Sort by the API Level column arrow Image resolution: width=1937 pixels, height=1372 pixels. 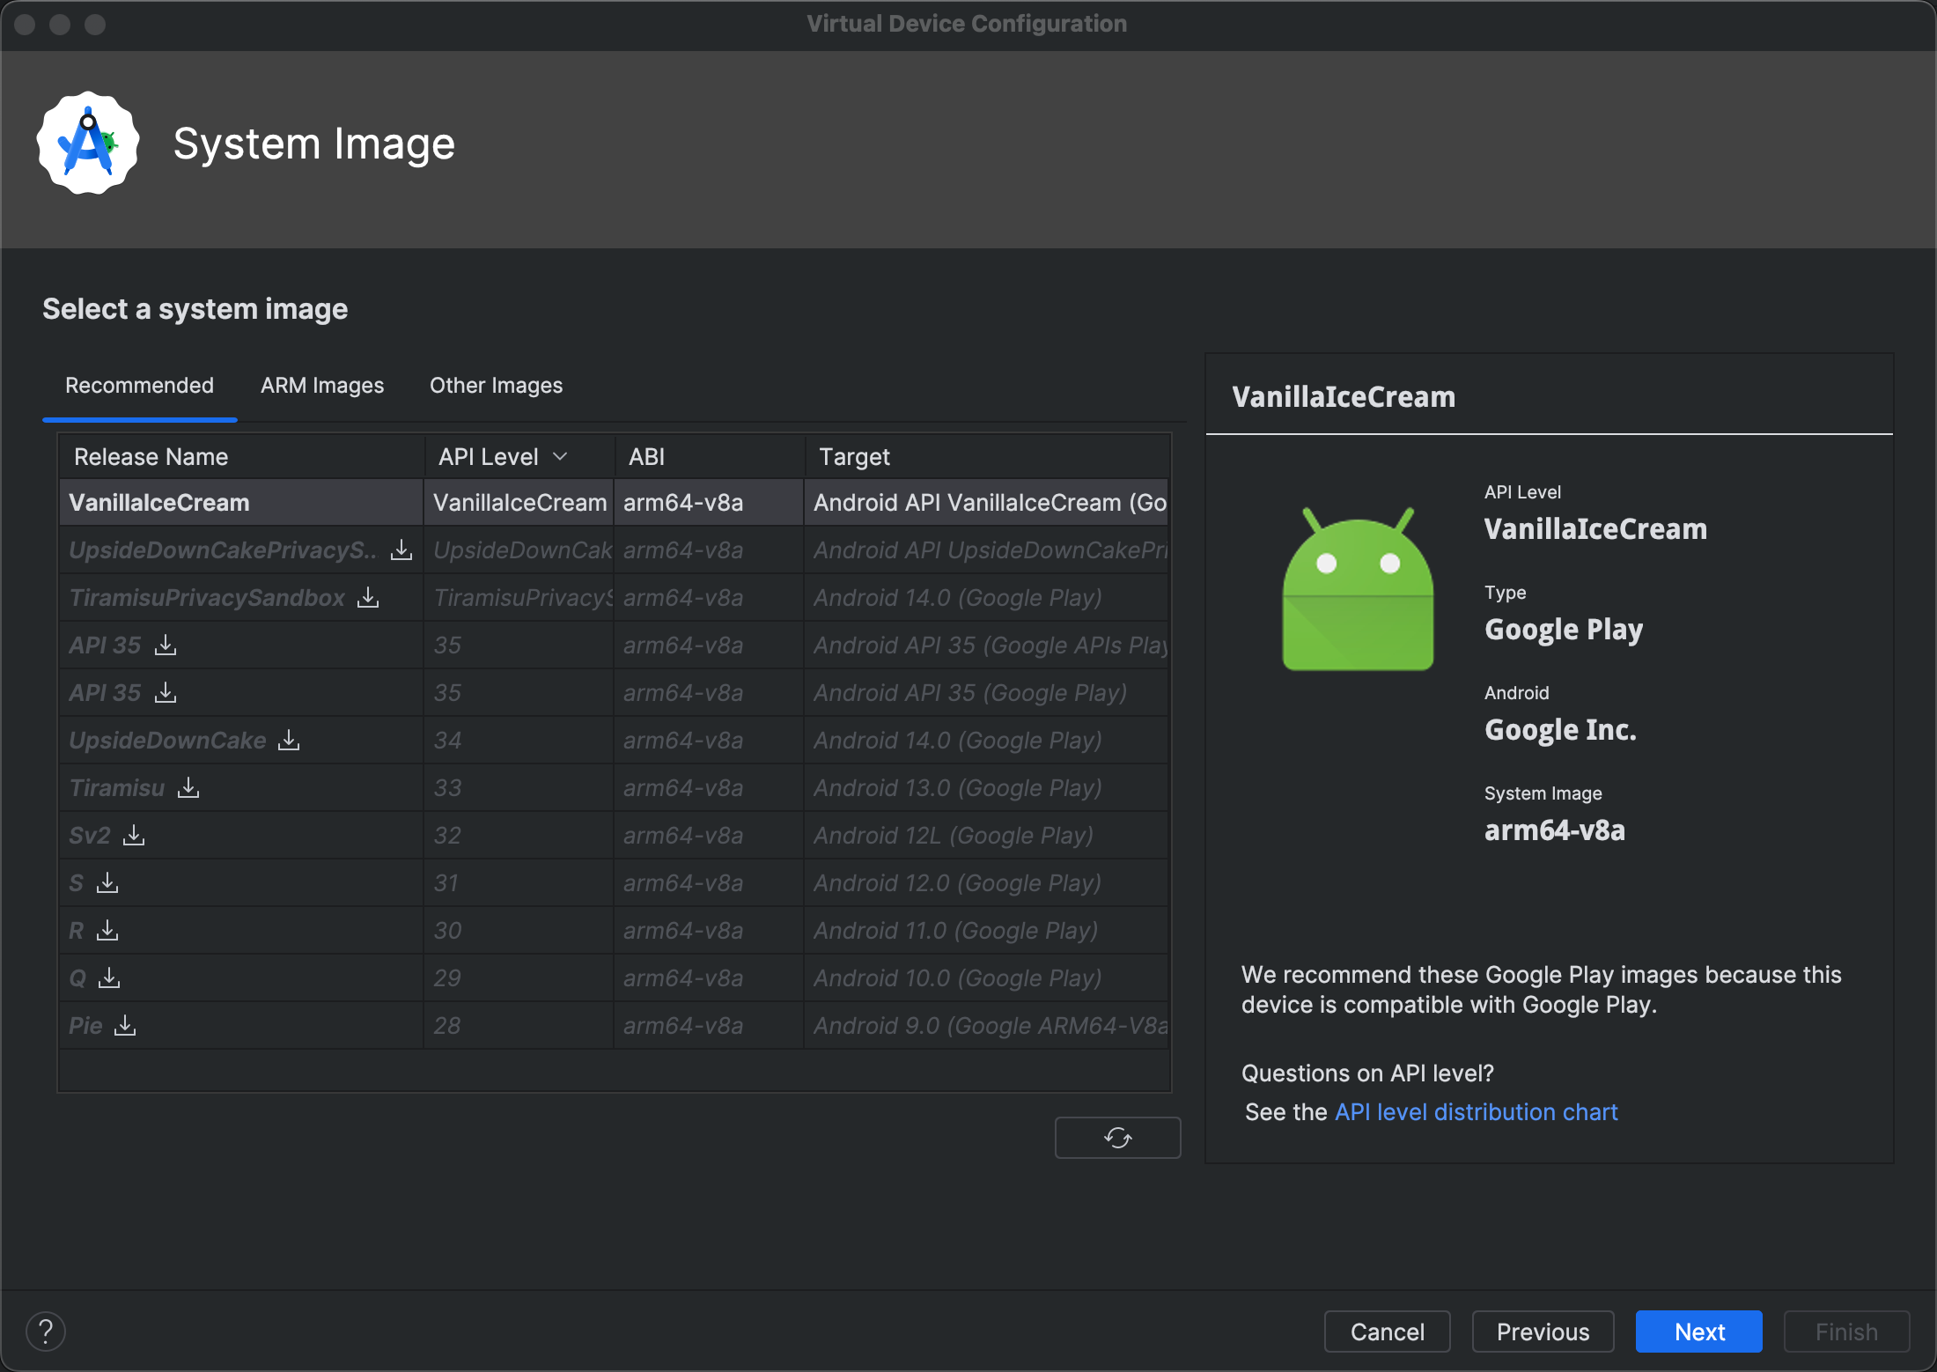pos(560,456)
